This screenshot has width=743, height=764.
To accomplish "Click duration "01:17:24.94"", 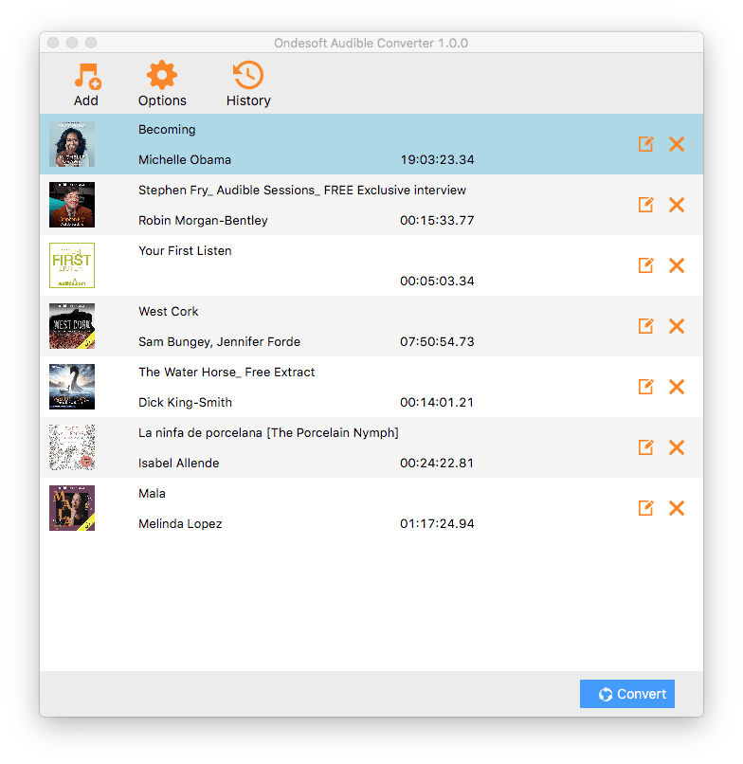I will click(437, 524).
